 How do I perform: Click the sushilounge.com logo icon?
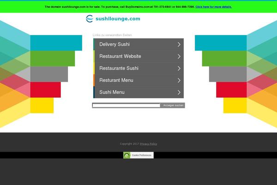pos(90,18)
